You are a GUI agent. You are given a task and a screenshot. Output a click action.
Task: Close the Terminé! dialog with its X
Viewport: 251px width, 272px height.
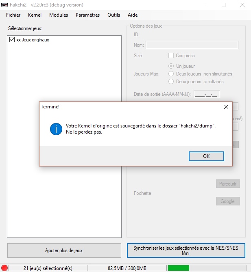pos(226,107)
